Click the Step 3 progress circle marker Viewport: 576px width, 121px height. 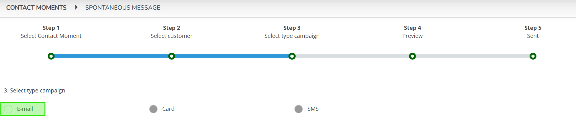click(292, 56)
